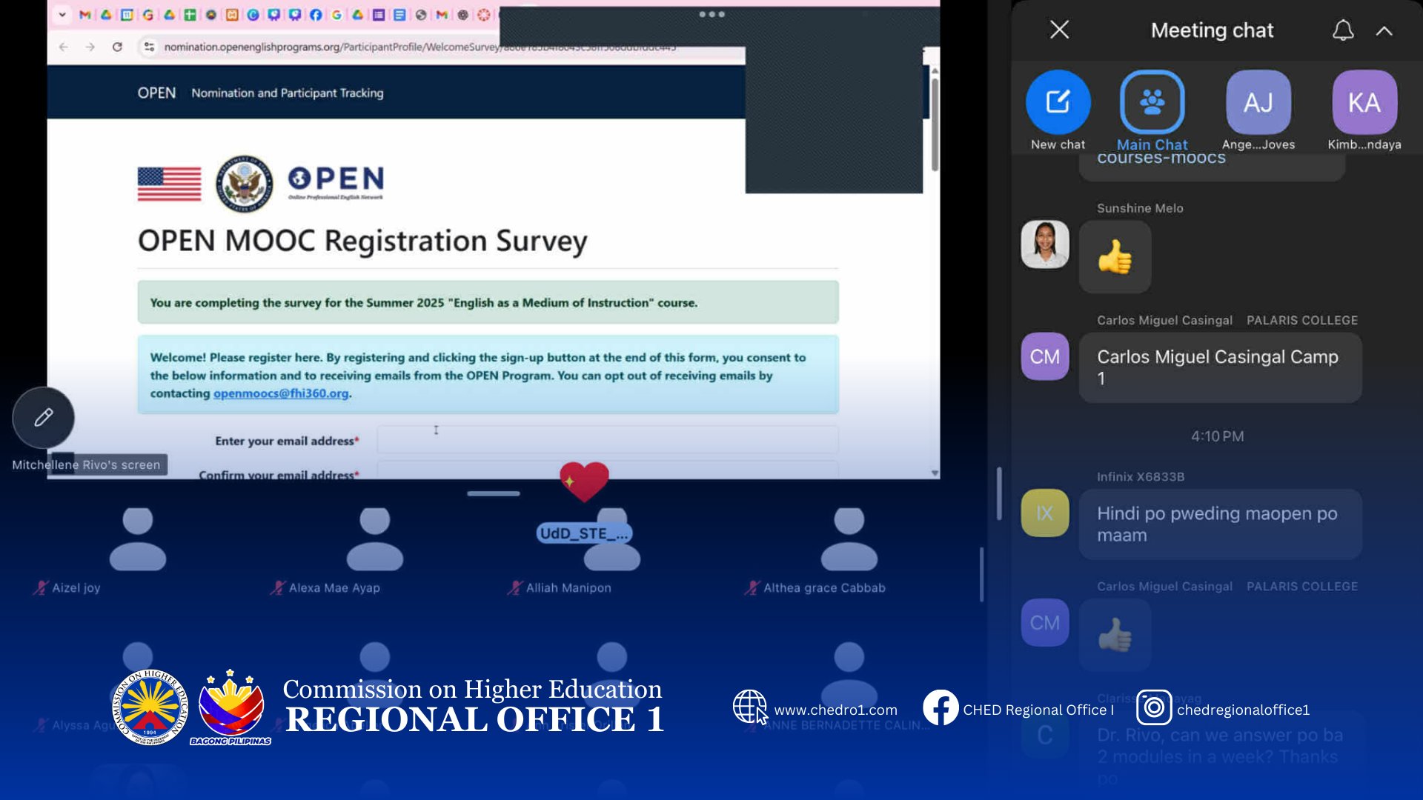Tap the CM avatar beside the Camp 1 message
This screenshot has width=1423, height=800.
pos(1045,356)
